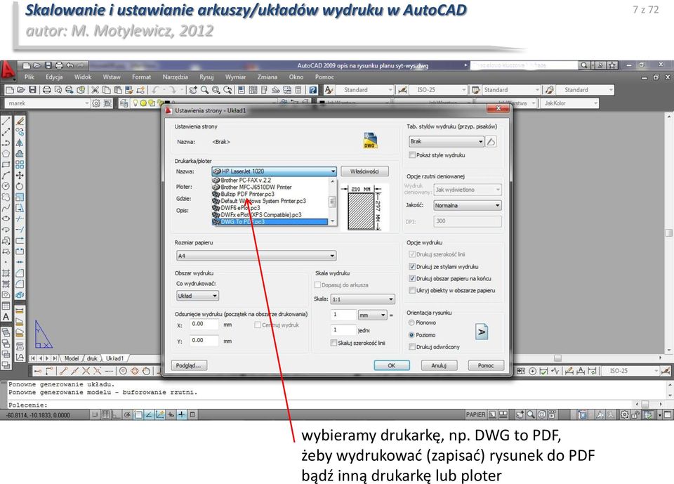Select the Rotate modify tool
This screenshot has height=484, width=674.
coord(20,186)
